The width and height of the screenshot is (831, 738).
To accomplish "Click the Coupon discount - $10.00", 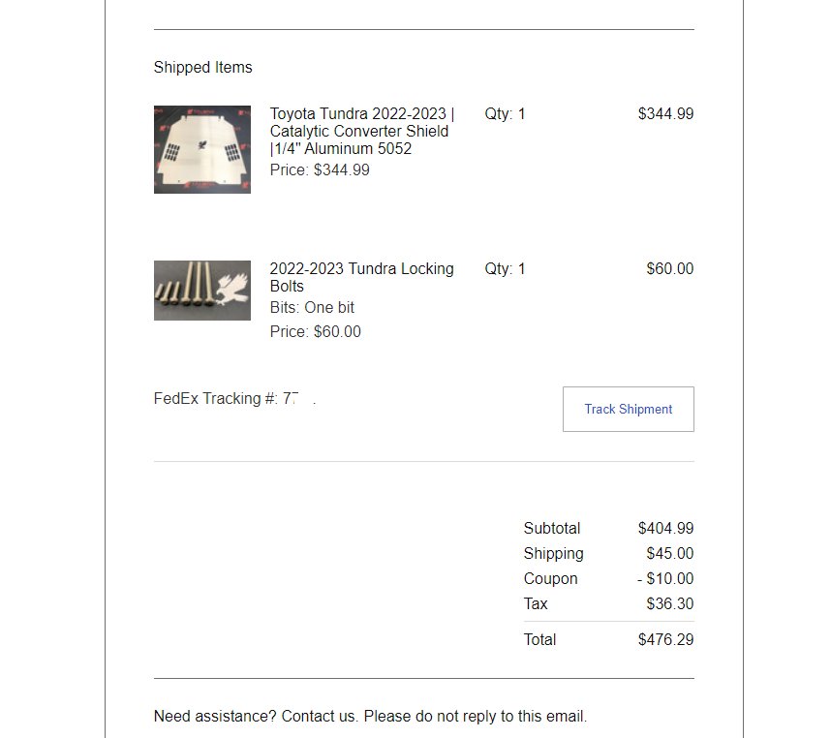I will click(665, 578).
